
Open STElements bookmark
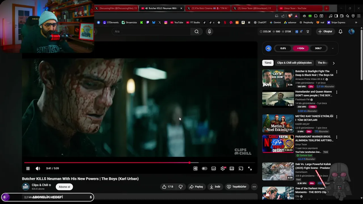coord(111,22)
